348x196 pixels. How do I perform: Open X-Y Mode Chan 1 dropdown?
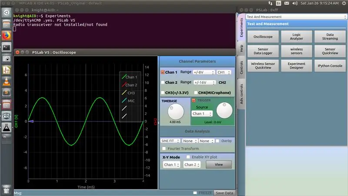(x=171, y=165)
